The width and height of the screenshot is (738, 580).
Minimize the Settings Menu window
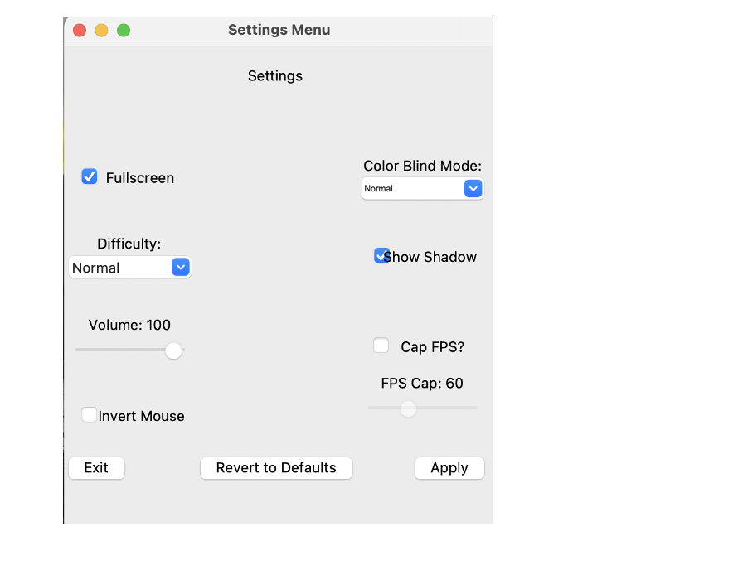click(x=101, y=31)
